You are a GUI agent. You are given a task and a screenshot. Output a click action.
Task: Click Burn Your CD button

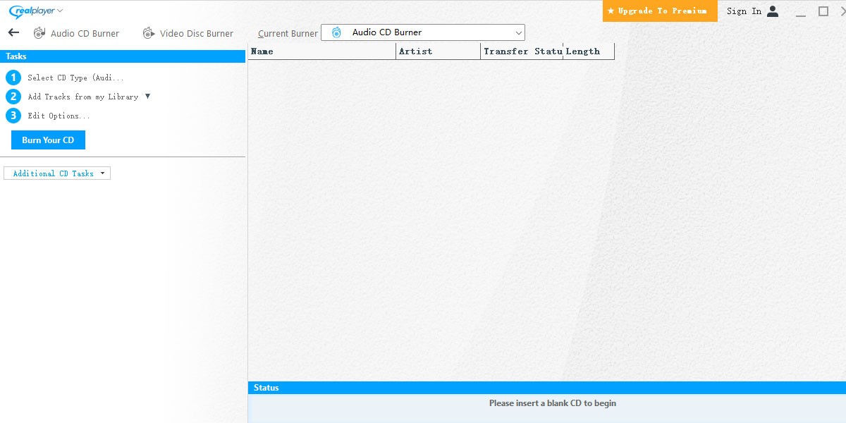coord(48,140)
